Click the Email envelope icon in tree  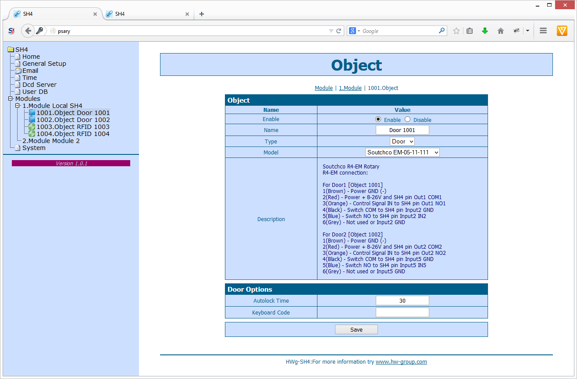pos(18,71)
